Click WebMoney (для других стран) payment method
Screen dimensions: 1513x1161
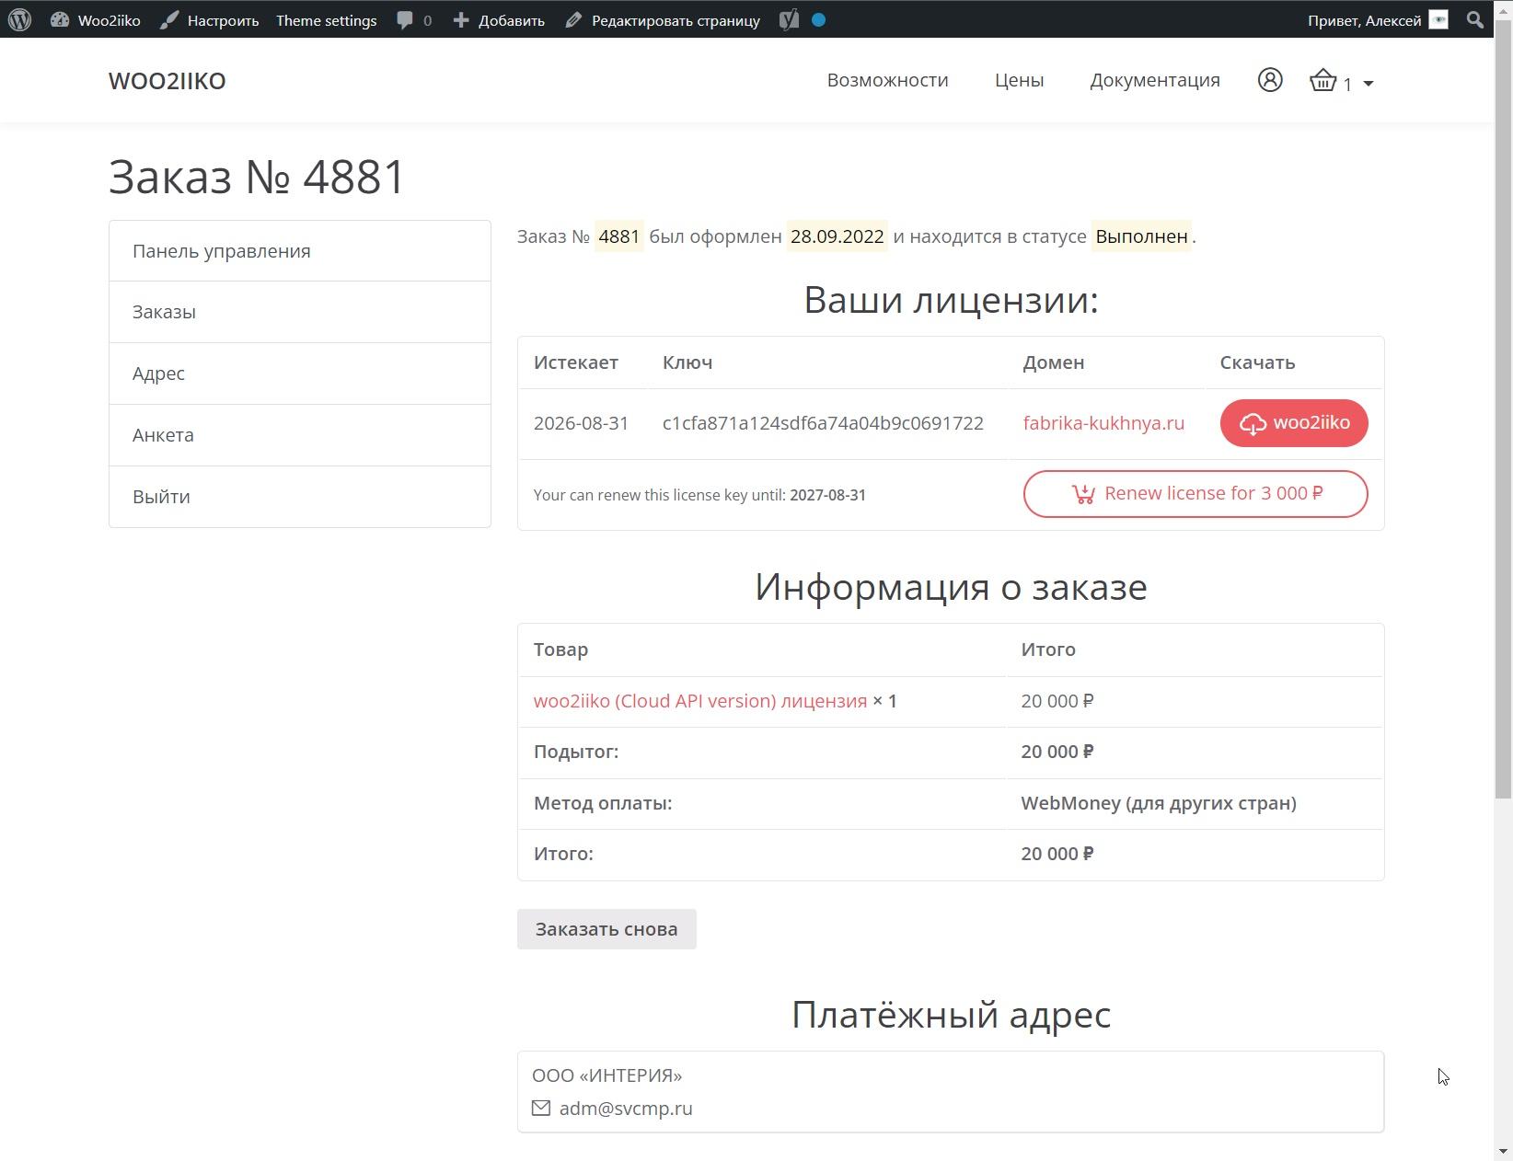[1159, 803]
